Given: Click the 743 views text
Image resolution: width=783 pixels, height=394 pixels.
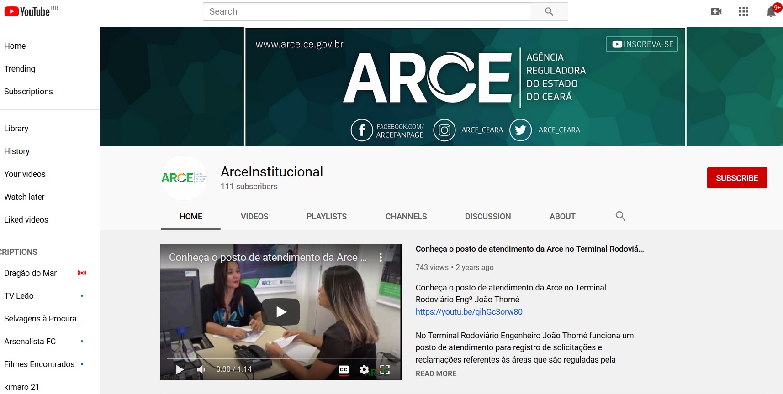Looking at the screenshot, I should tap(432, 268).
